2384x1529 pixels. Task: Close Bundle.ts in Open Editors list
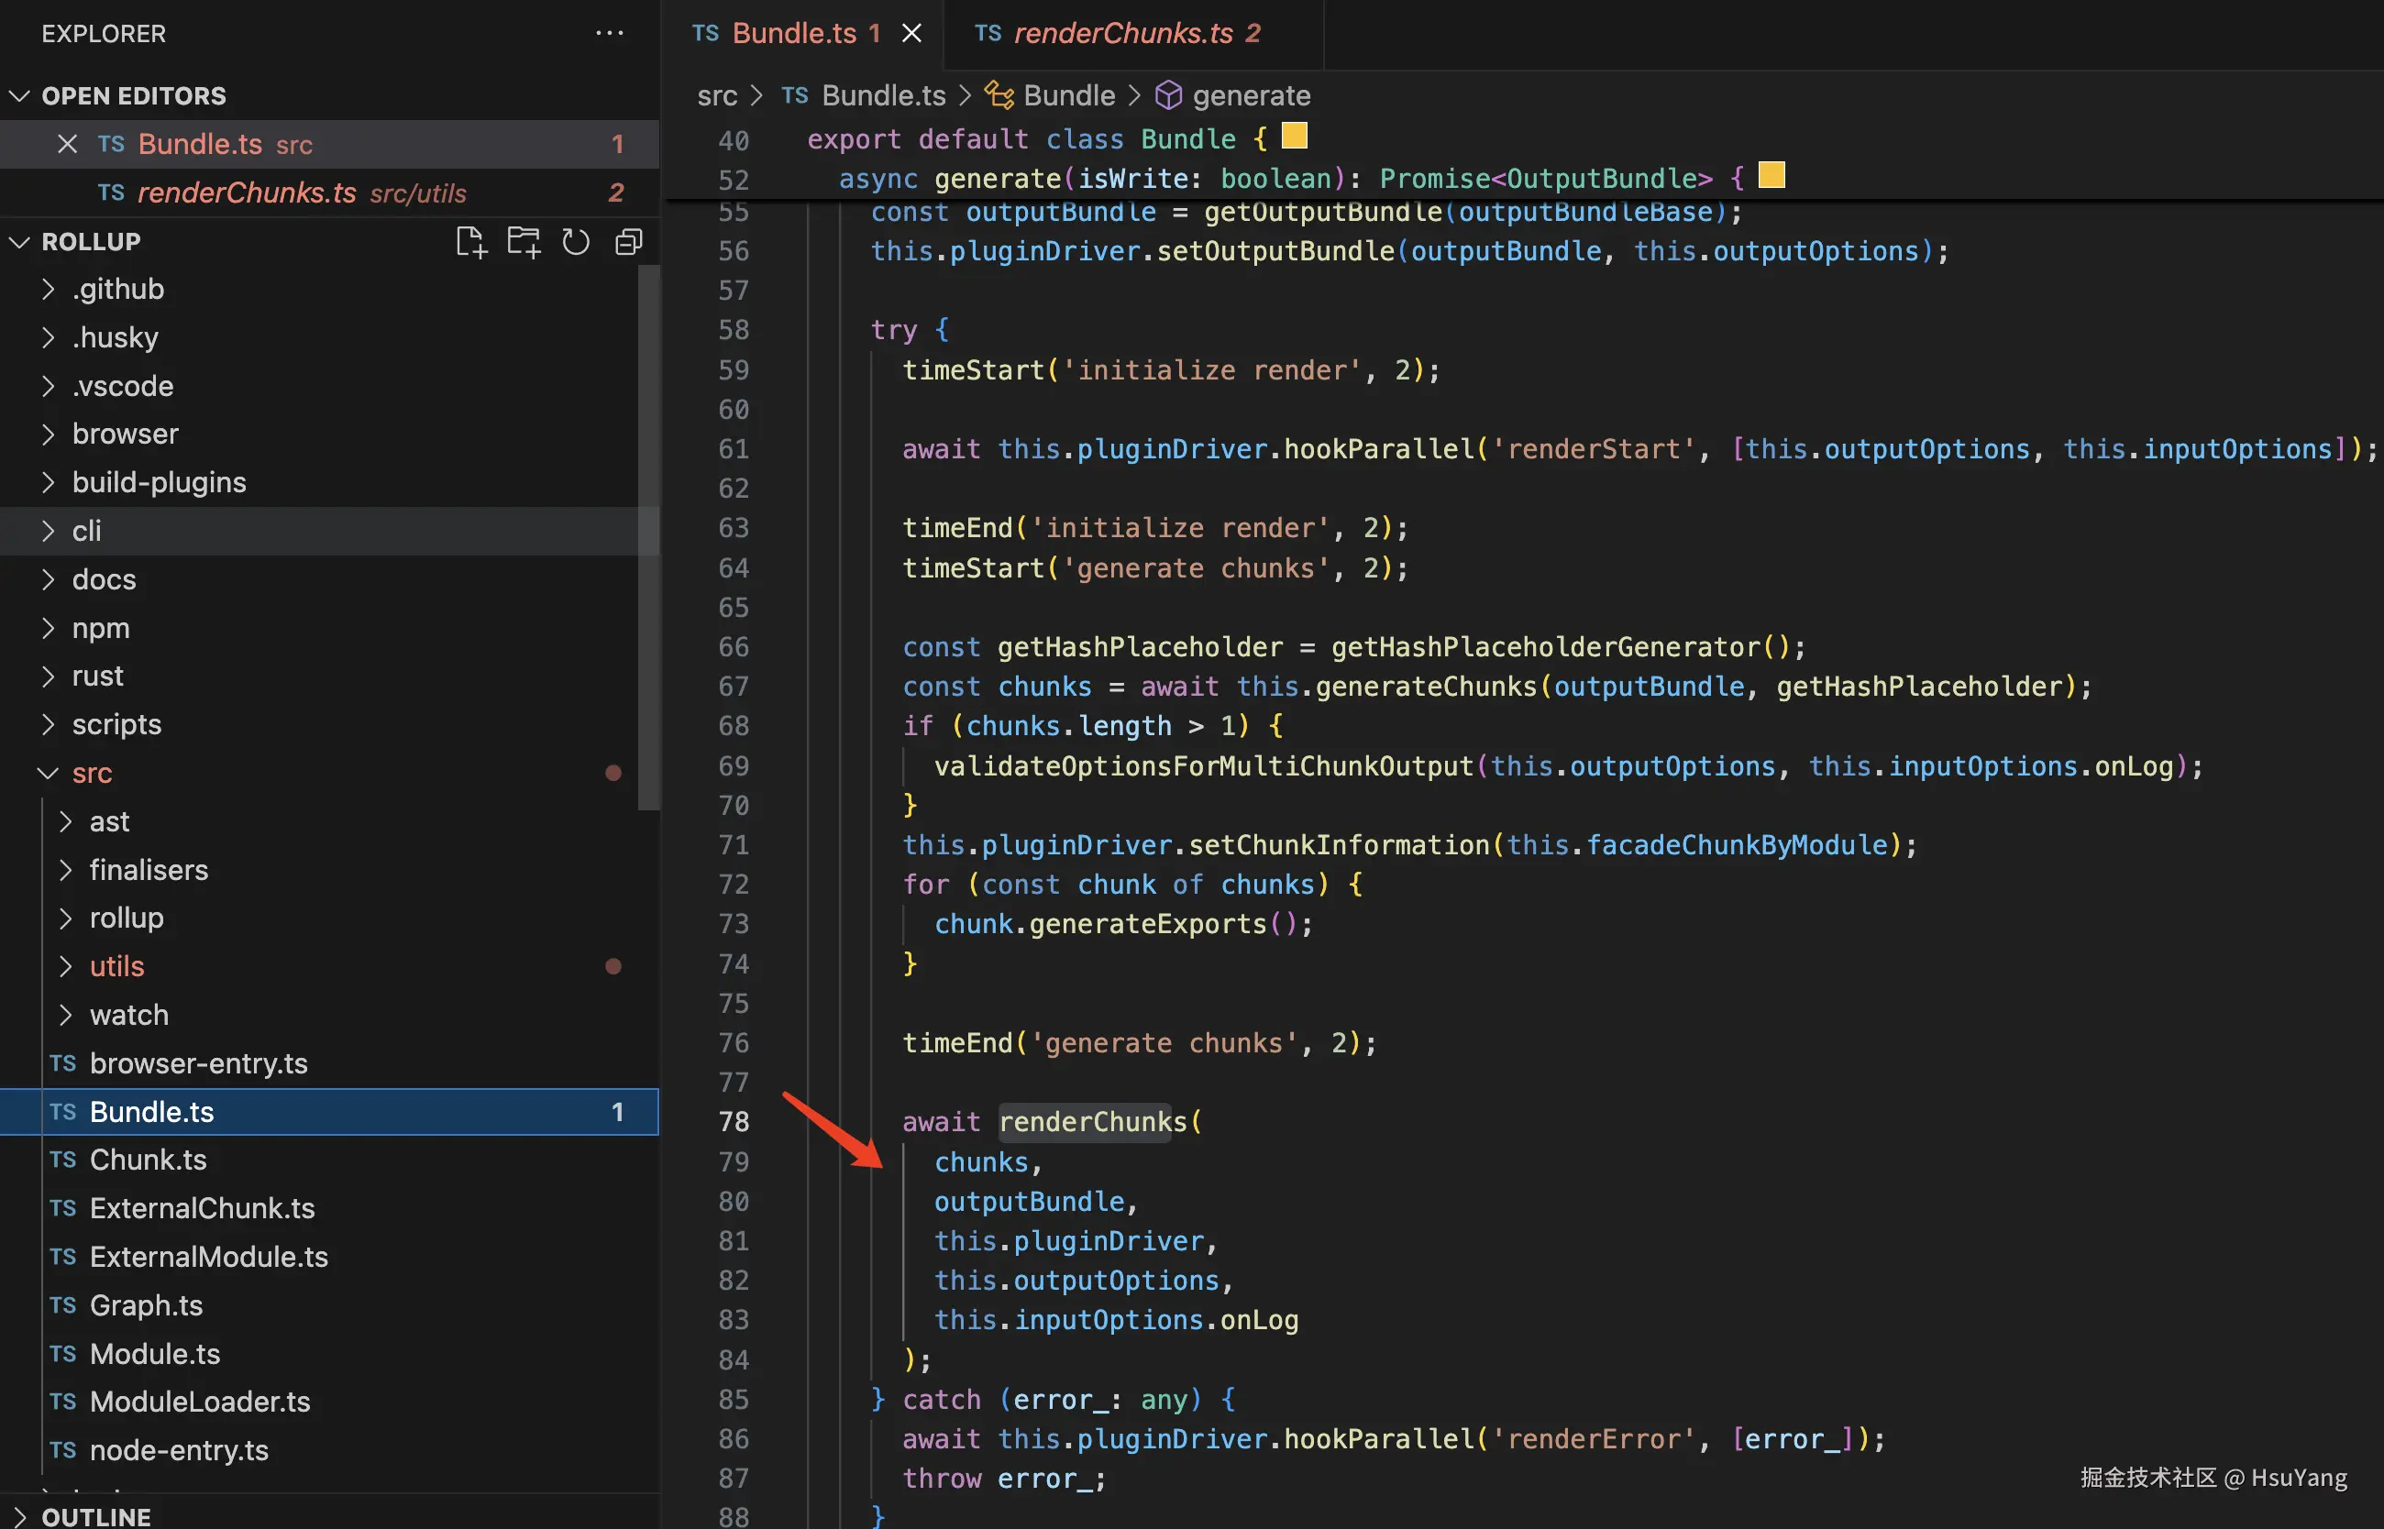point(67,144)
